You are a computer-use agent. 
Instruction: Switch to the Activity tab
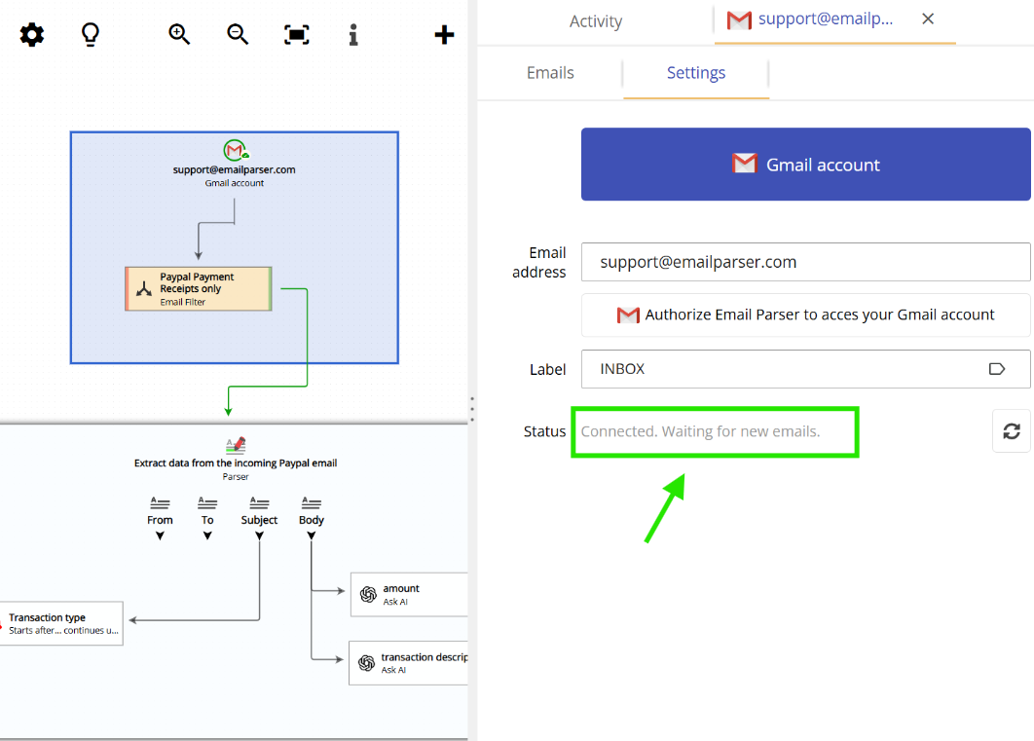click(x=595, y=20)
